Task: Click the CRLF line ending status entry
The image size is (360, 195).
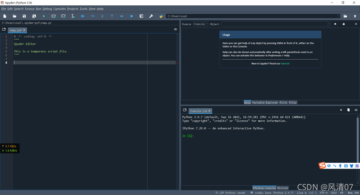Action: click(x=334, y=193)
